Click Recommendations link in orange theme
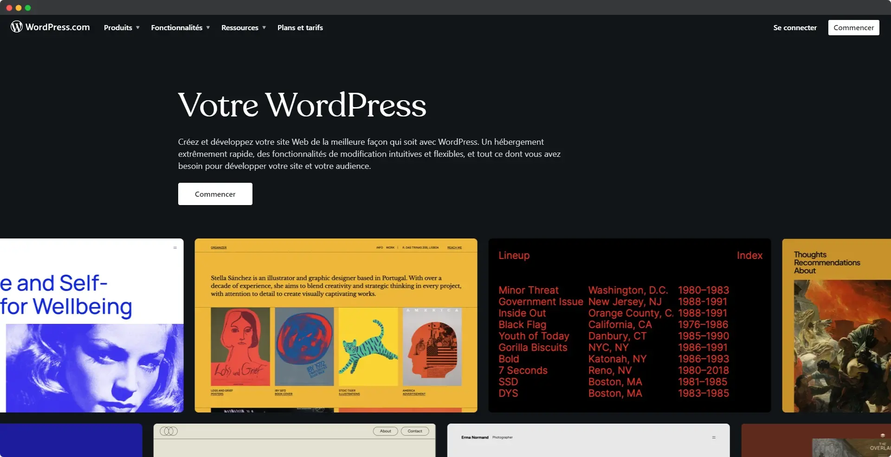 [x=827, y=263]
